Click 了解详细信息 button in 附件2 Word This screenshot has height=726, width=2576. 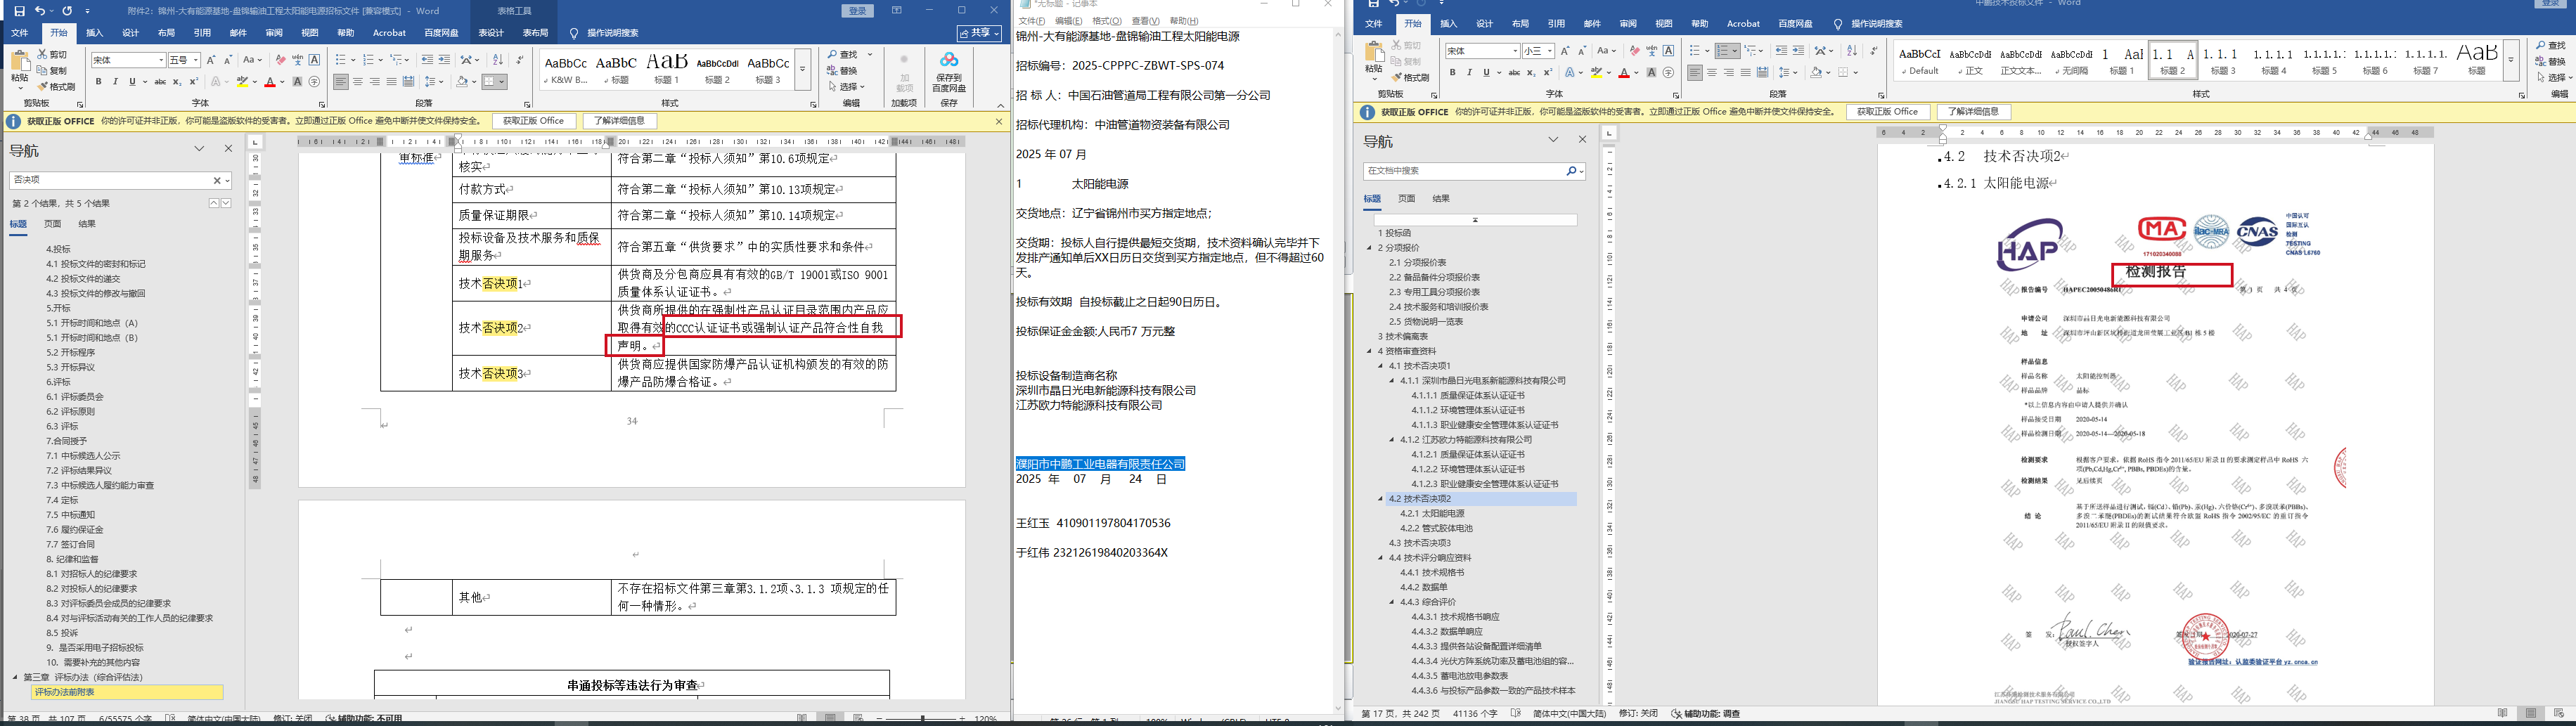click(x=620, y=121)
